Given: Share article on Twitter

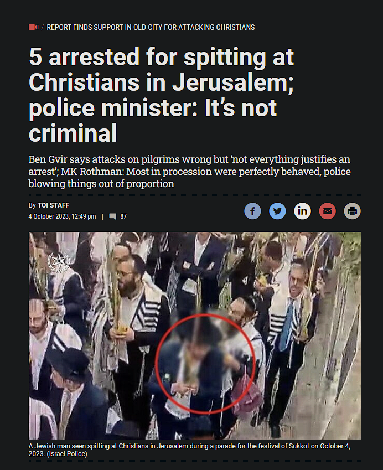Looking at the screenshot, I should coord(277,211).
